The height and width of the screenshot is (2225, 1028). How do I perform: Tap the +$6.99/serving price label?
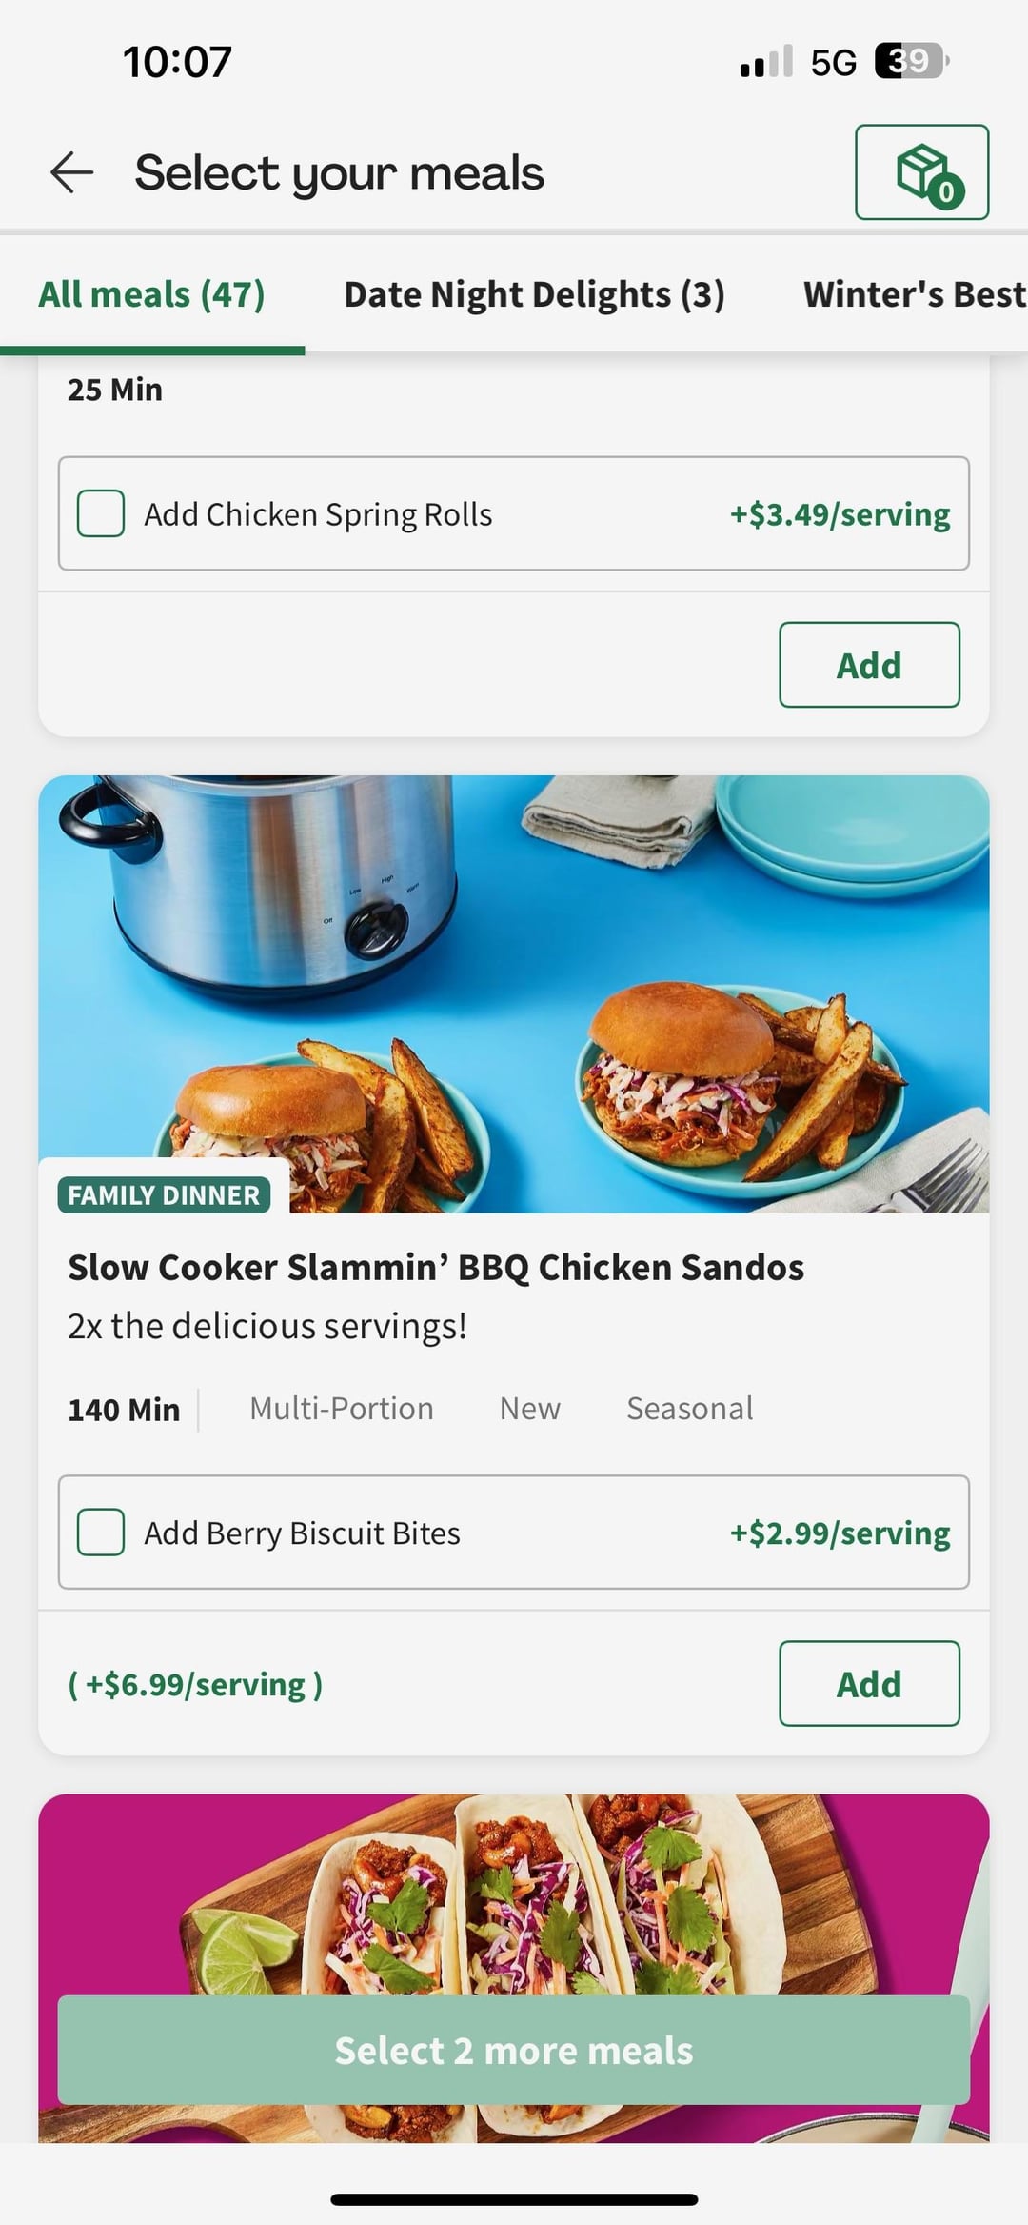point(195,1684)
